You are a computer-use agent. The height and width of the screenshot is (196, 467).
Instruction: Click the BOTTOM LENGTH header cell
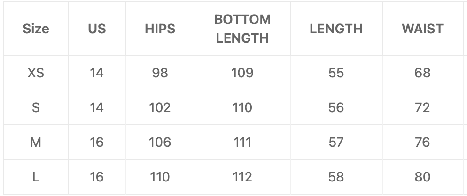pyautogui.click(x=242, y=29)
